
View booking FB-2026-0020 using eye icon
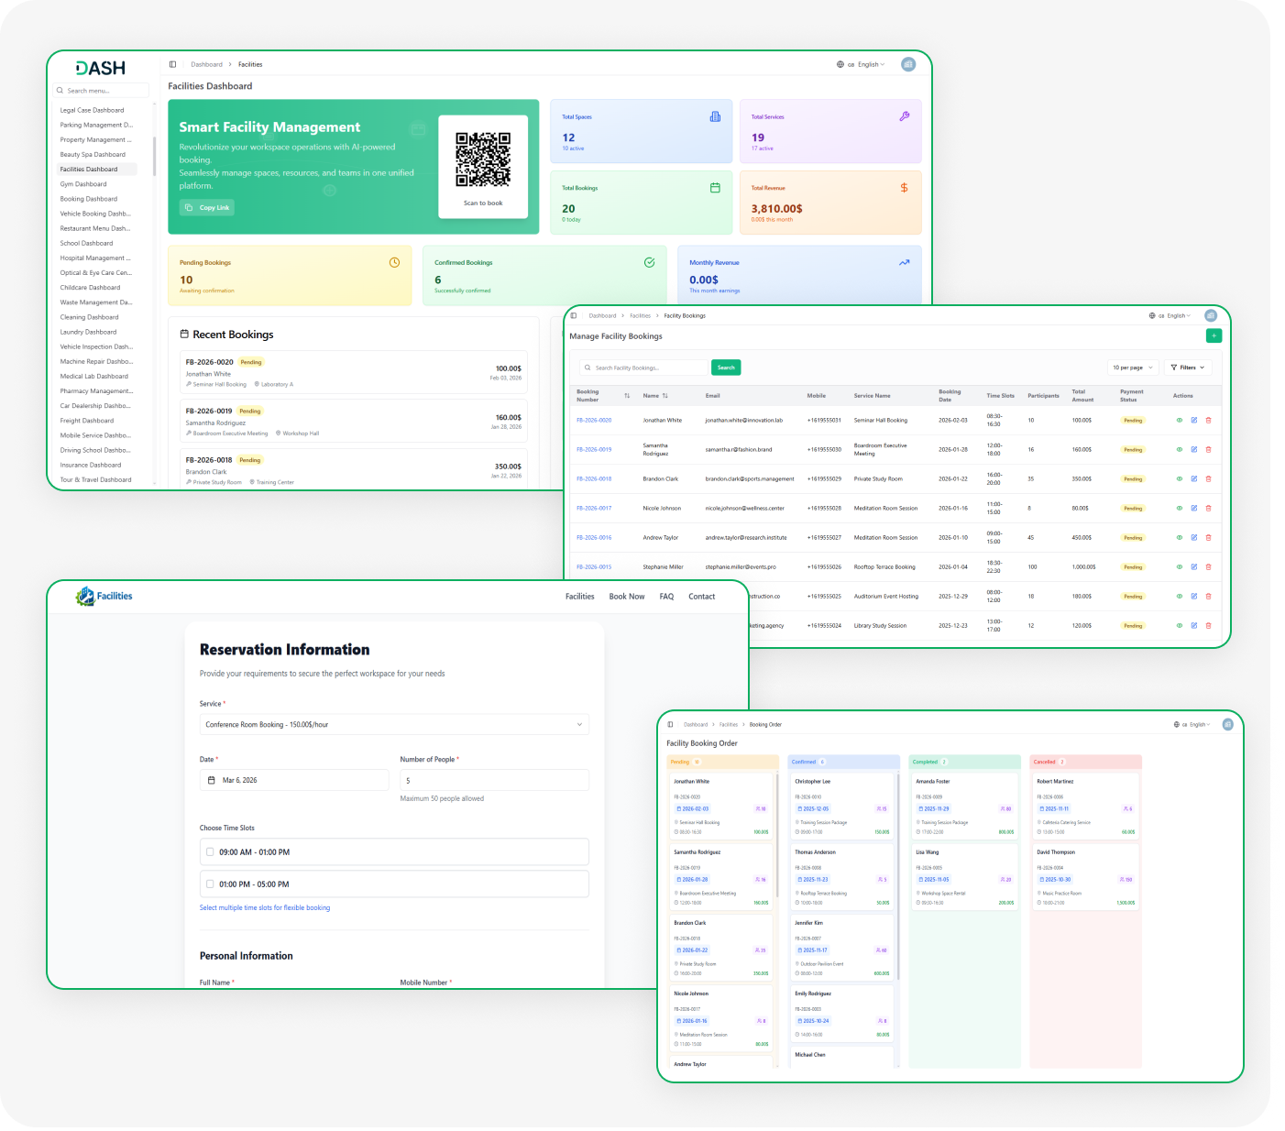(1179, 420)
